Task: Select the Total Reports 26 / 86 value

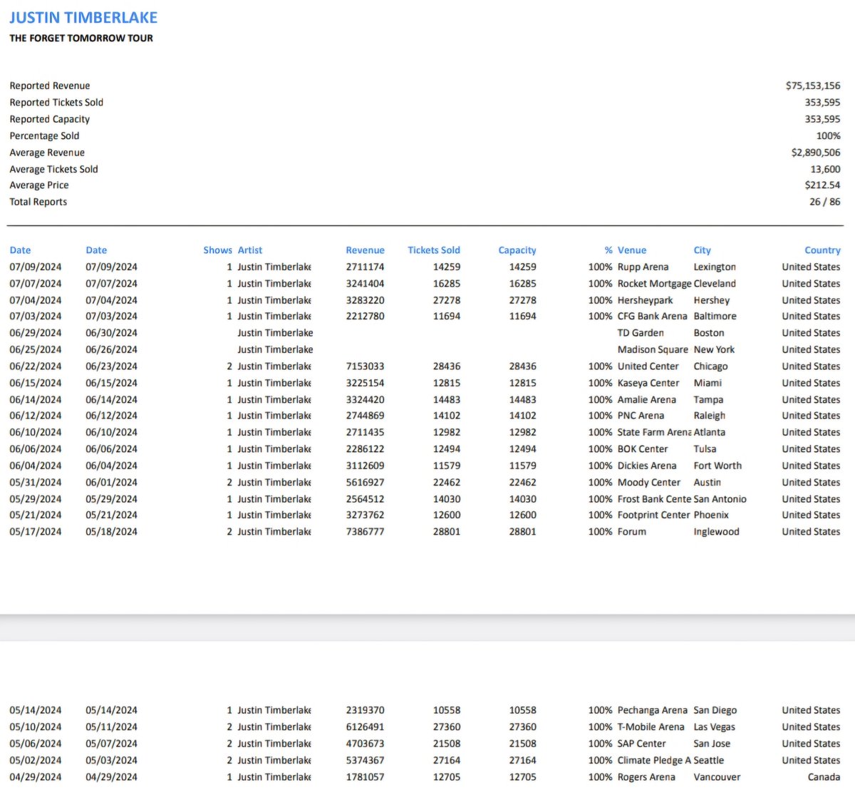Action: [824, 202]
